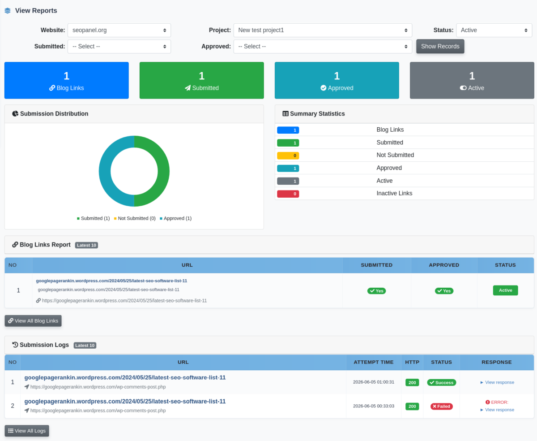Viewport: 537px width, 441px height.
Task: Click the Submitted Yes badge in blog row
Action: click(377, 291)
